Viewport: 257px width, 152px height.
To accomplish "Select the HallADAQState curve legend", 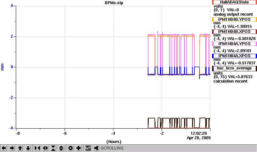I will click(x=235, y=2).
